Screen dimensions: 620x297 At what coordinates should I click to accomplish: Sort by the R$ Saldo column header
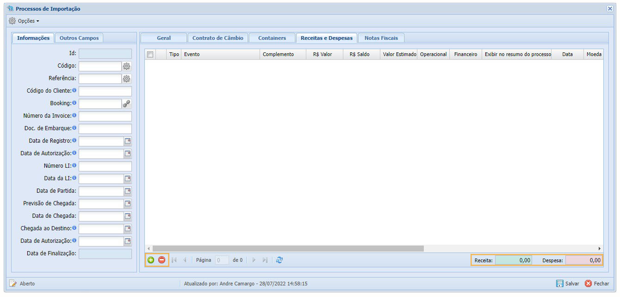point(362,54)
